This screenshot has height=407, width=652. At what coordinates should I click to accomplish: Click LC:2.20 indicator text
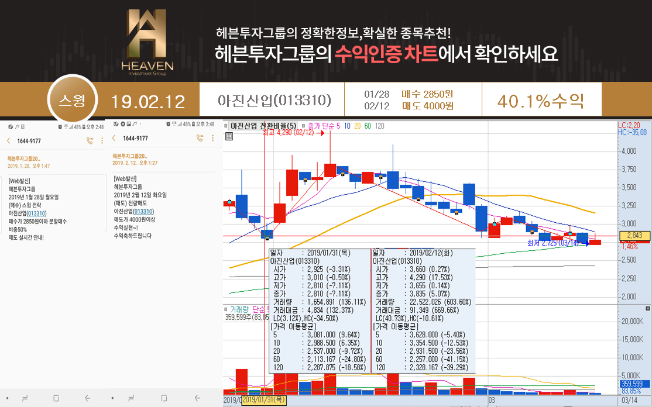(x=629, y=125)
